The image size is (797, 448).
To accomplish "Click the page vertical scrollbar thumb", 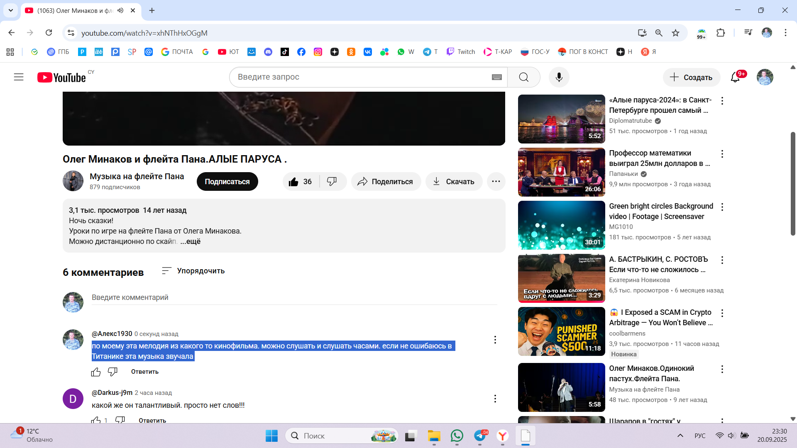I will 792,183.
